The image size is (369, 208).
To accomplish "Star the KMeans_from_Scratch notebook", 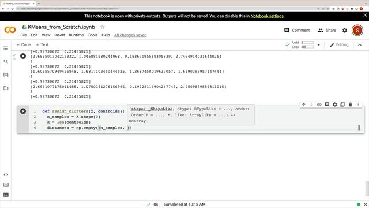I will [103, 27].
